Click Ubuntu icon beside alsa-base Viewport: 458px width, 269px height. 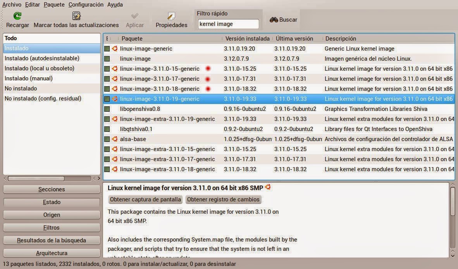tap(115, 139)
